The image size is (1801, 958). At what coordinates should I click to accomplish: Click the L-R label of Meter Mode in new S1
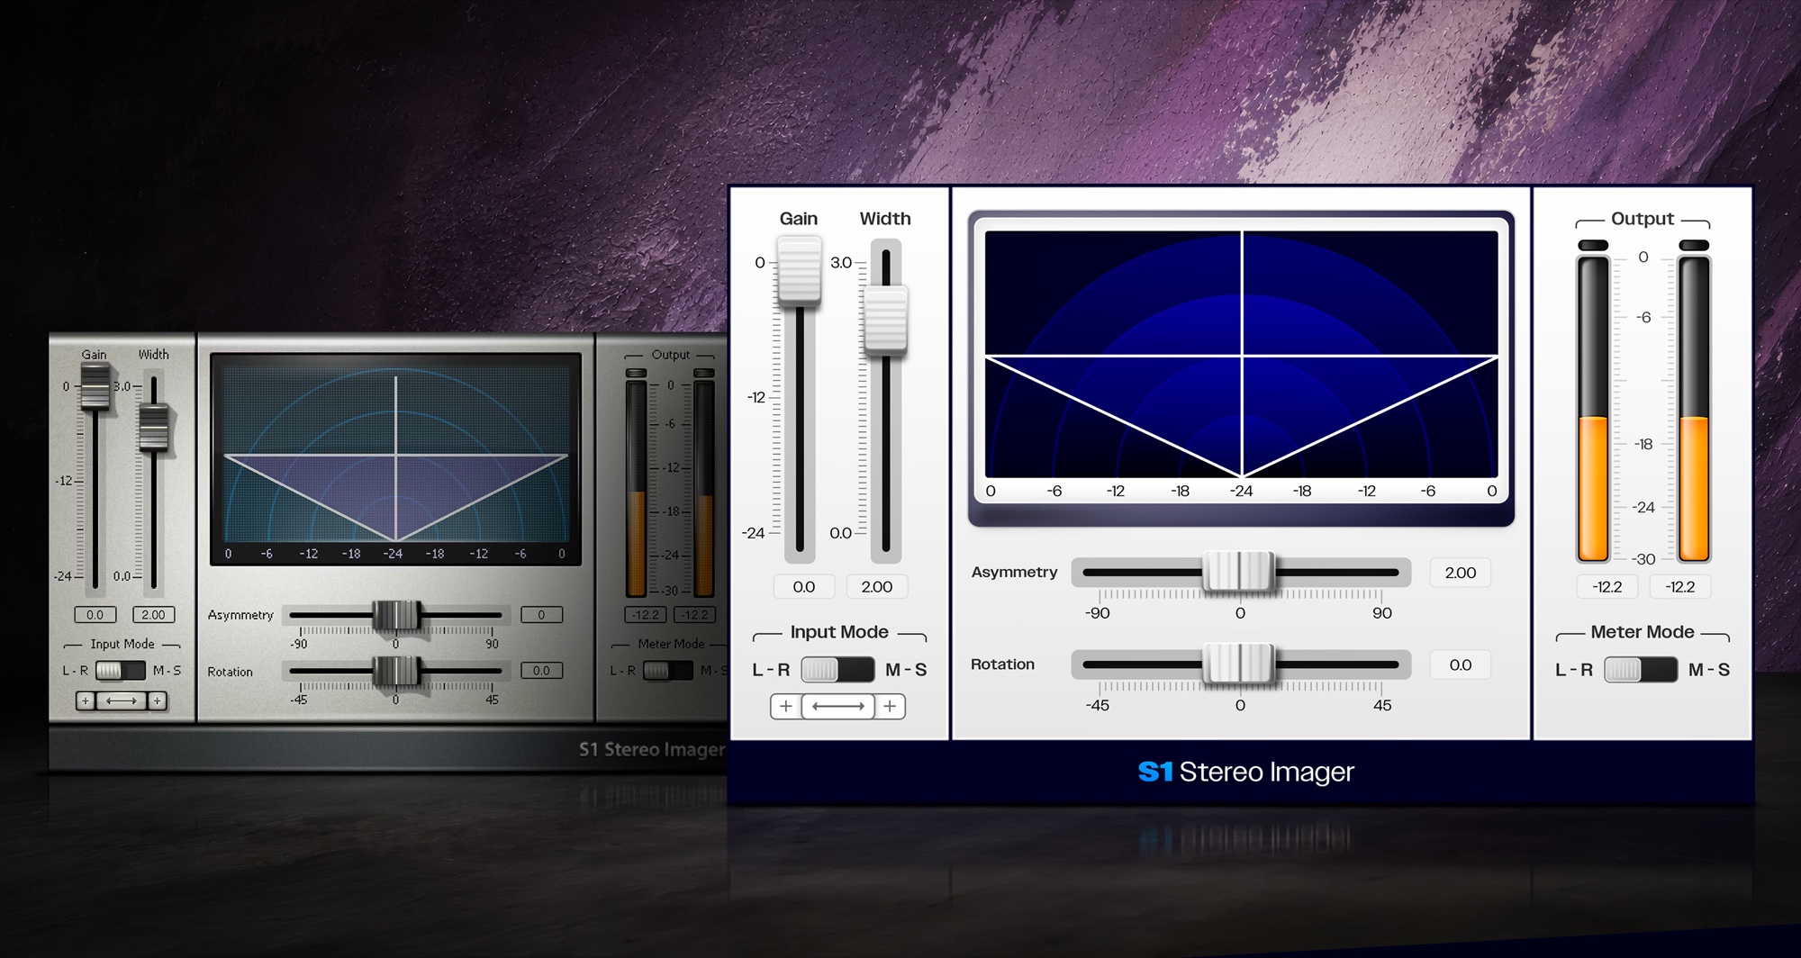[x=1574, y=670]
